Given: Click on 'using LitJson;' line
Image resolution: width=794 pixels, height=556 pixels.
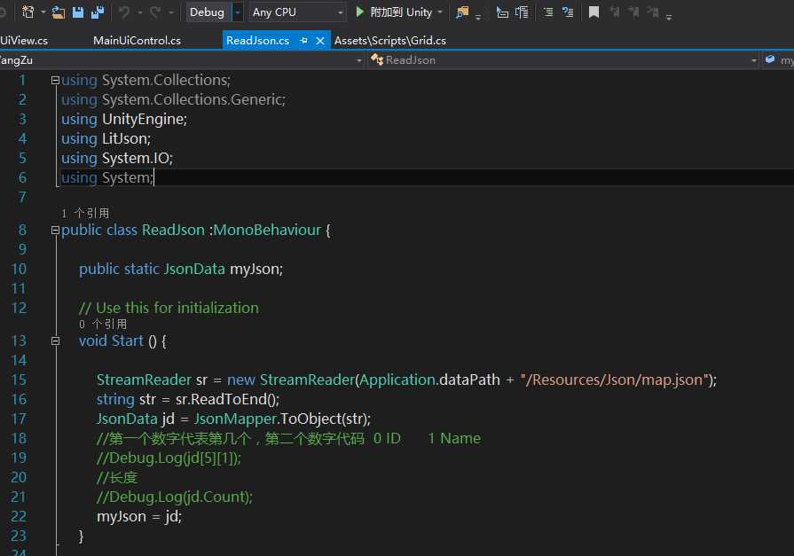Looking at the screenshot, I should point(106,138).
